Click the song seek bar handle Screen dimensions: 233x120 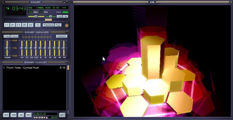point(48,20)
